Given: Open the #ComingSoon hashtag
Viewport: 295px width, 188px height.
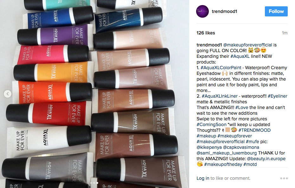Looking at the screenshot, I should [x=211, y=124].
